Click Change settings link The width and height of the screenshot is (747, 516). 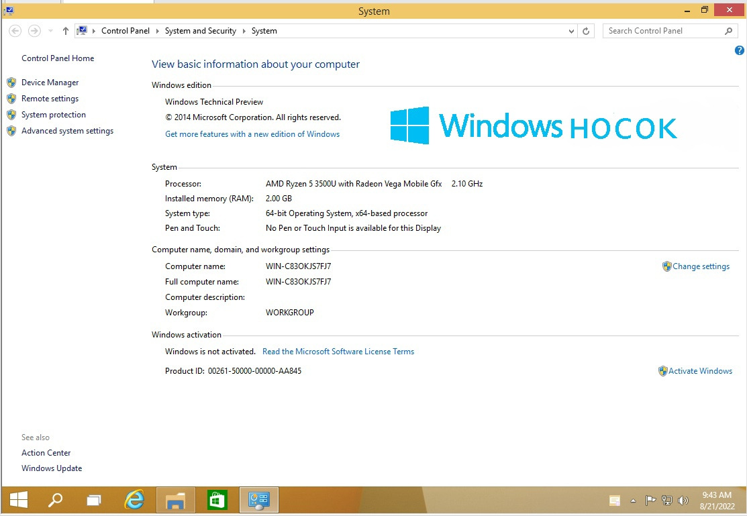(701, 266)
